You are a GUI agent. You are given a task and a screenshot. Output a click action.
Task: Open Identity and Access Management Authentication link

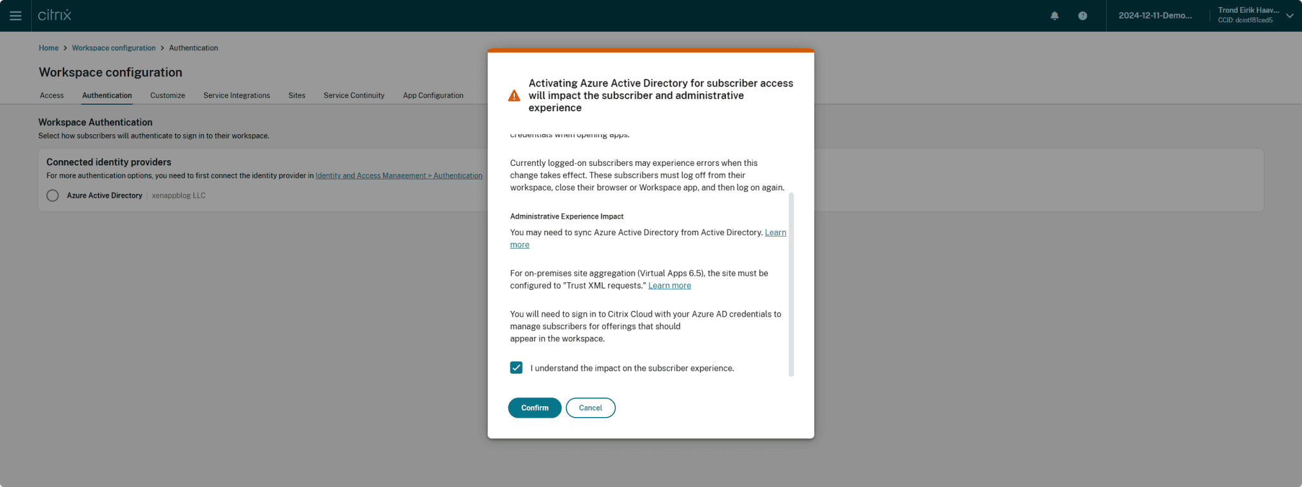point(399,176)
